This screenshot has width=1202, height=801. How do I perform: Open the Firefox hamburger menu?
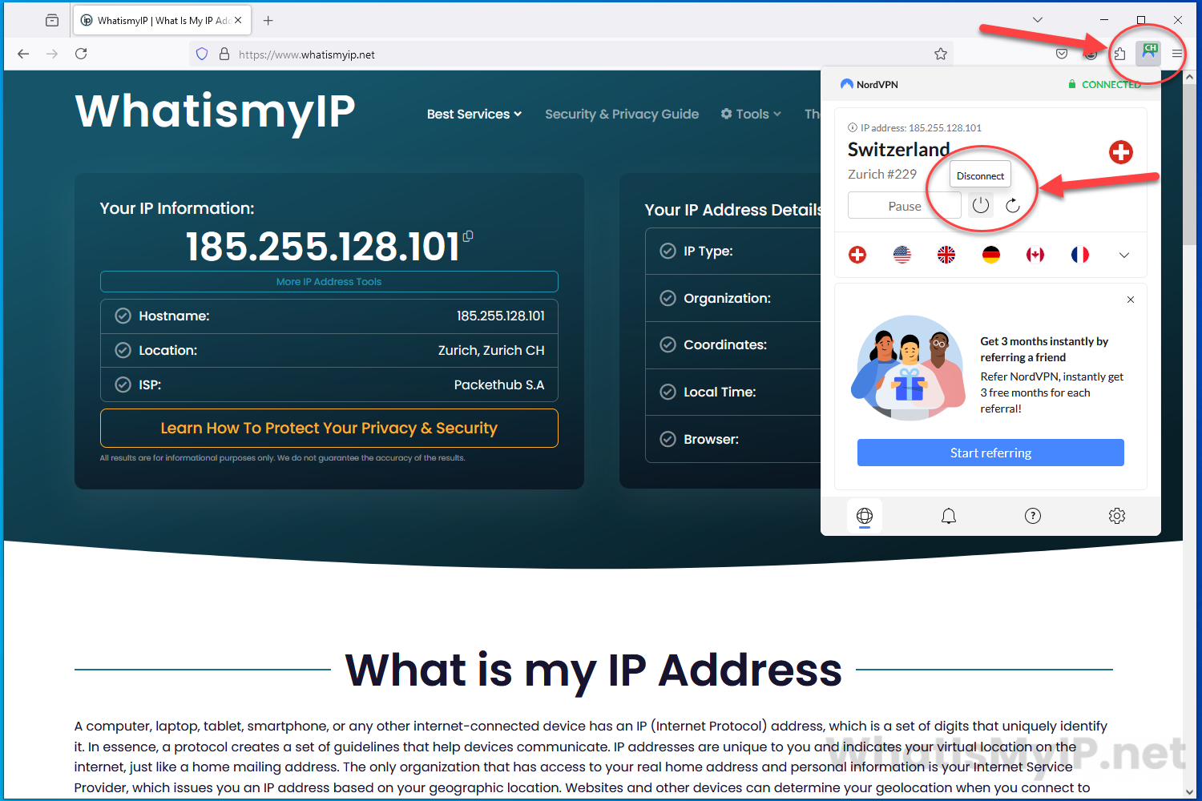pos(1177,54)
